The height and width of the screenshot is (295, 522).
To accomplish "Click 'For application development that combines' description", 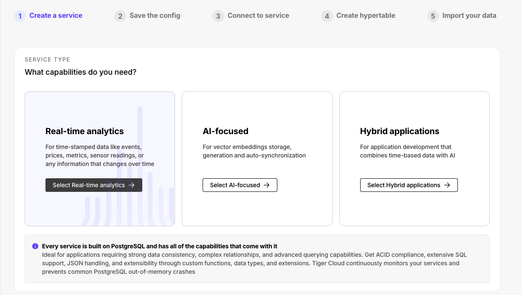I will point(408,151).
